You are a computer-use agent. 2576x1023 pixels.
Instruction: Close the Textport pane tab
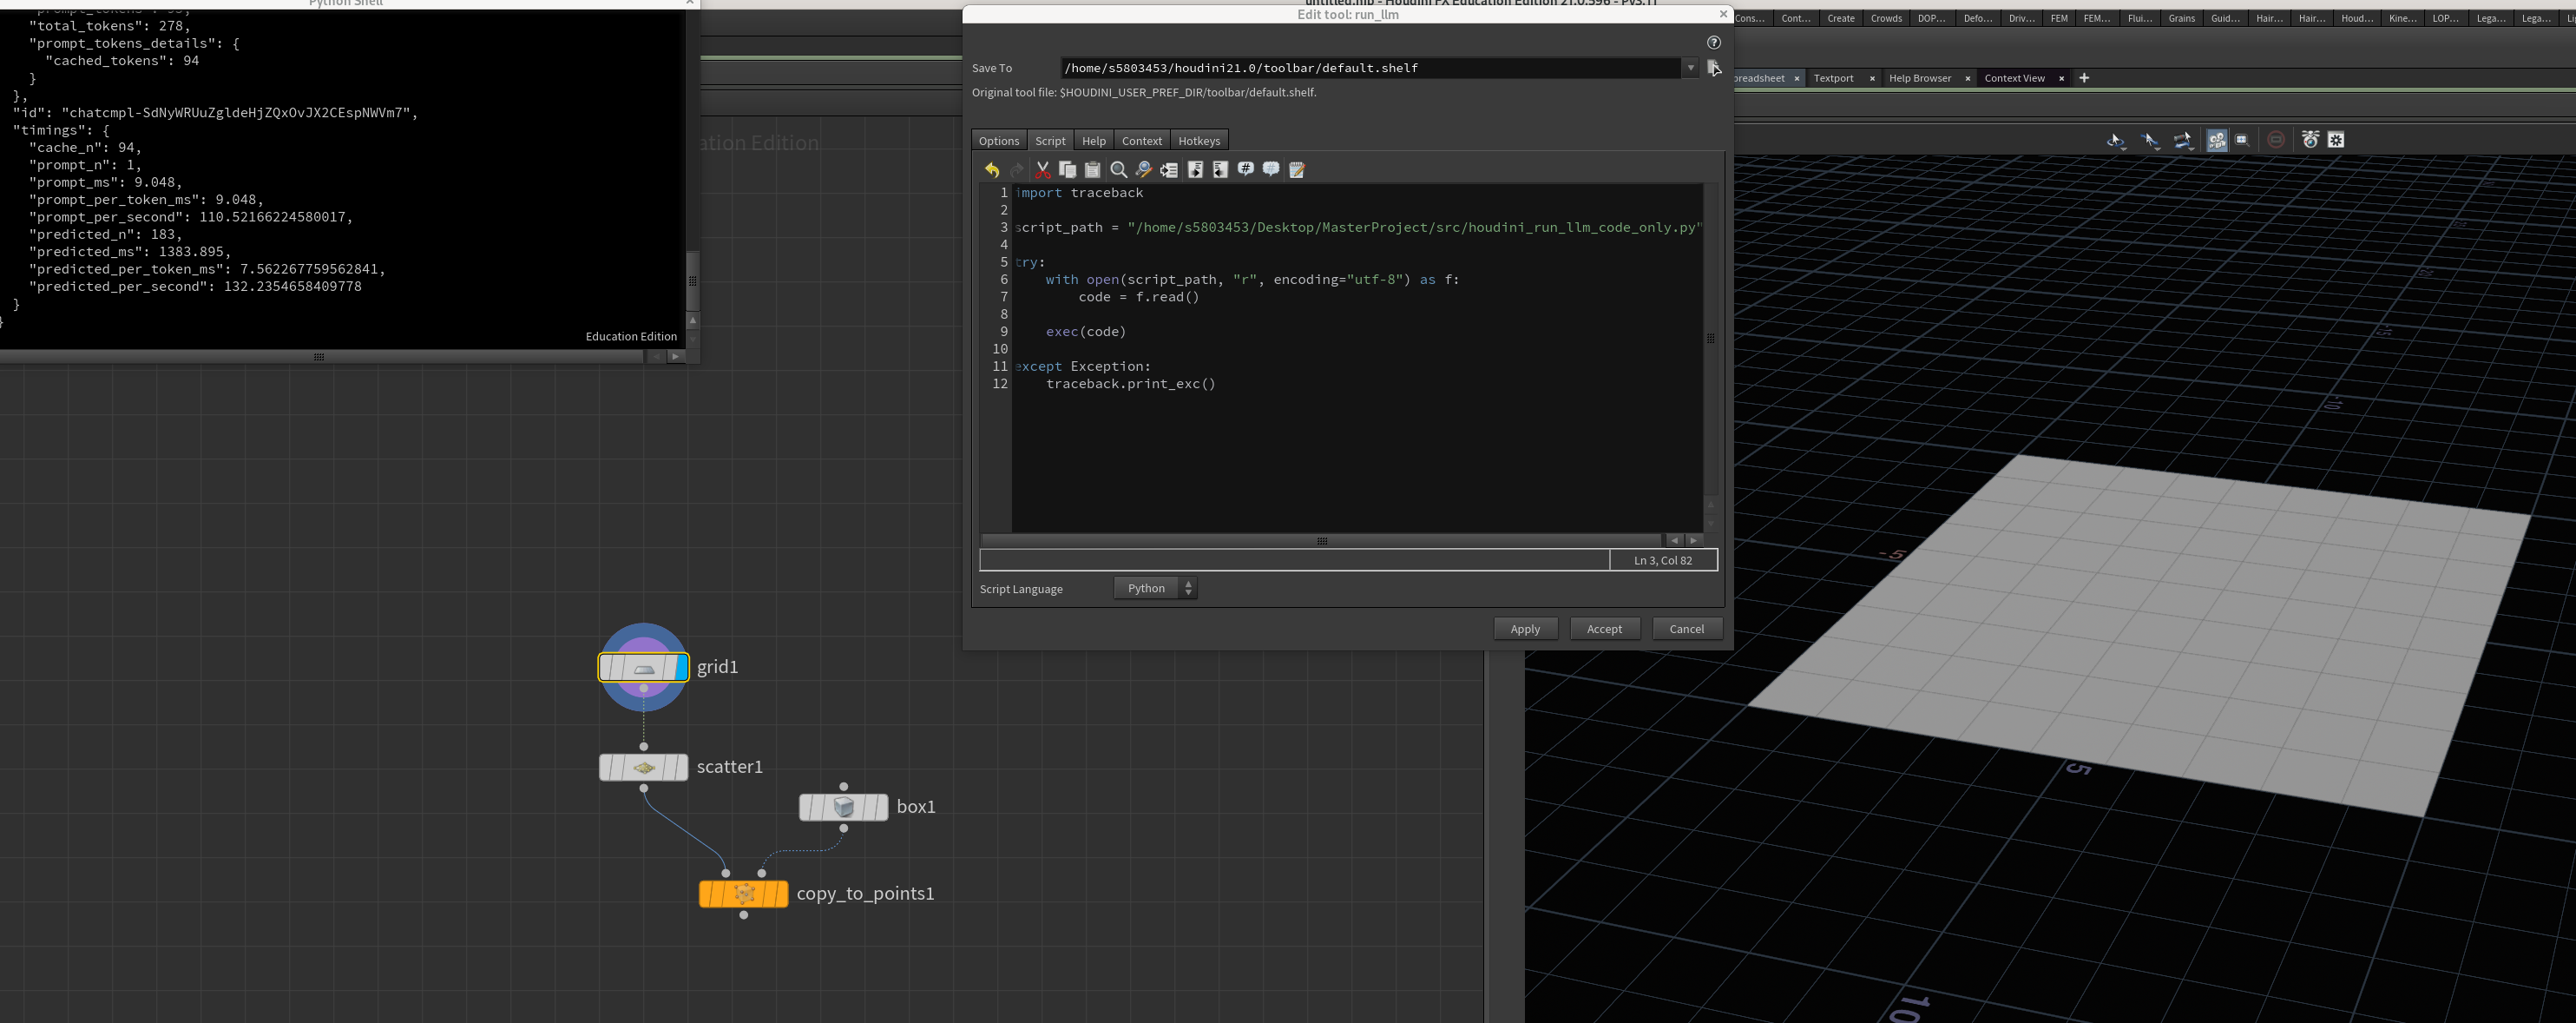(x=1872, y=78)
